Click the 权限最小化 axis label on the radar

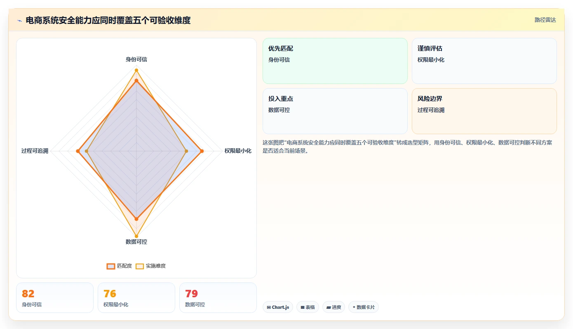click(238, 151)
